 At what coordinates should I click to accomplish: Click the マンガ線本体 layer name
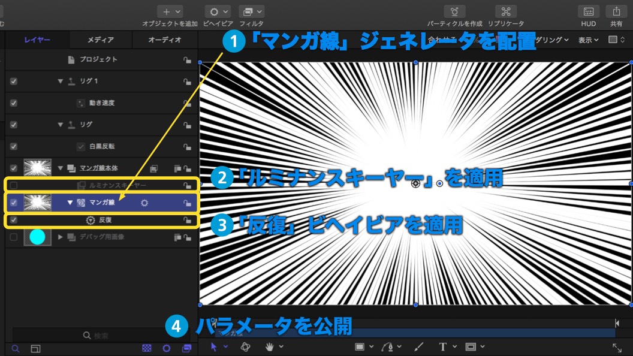[98, 168]
